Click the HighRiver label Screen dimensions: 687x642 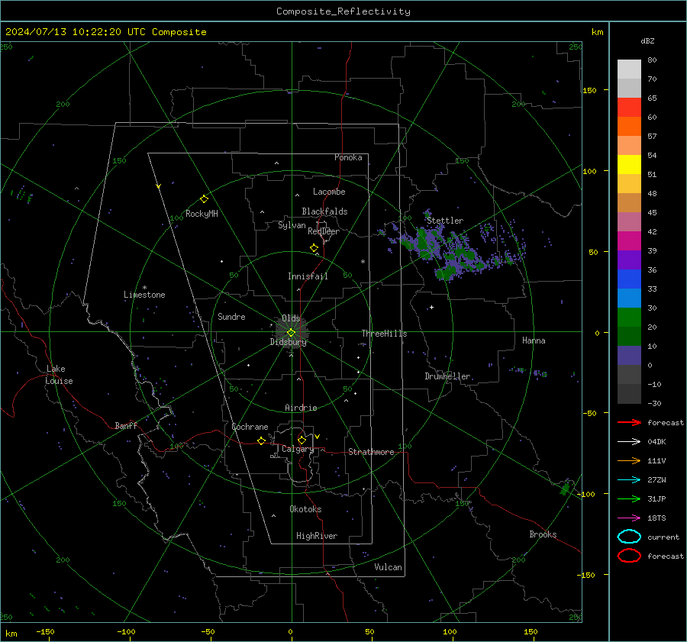pos(317,536)
